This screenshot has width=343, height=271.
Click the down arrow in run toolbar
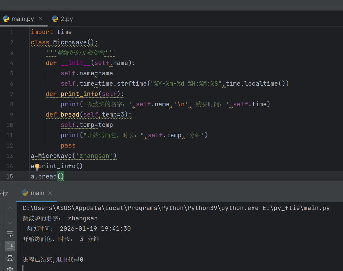click(10, 222)
